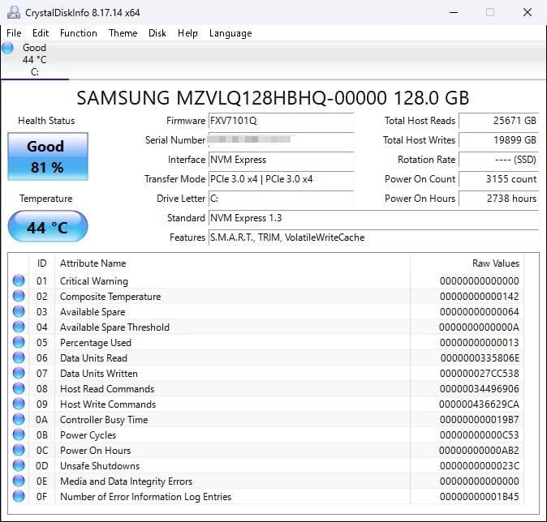Click the Raw Values column header
The height and width of the screenshot is (522, 547).
[495, 263]
